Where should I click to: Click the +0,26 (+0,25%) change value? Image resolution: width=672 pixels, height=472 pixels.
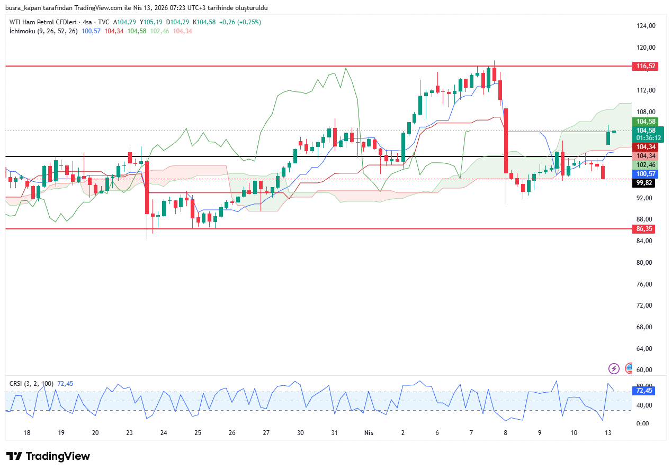[241, 22]
